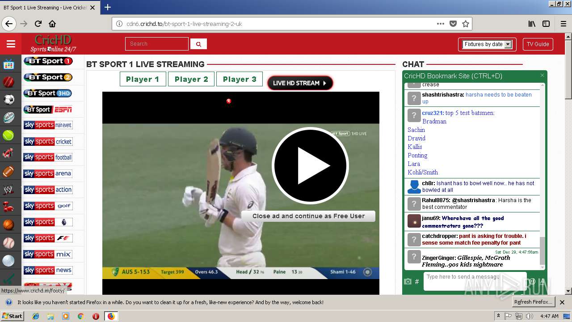The height and width of the screenshot is (322, 572).
Task: Play the BT Sport 1 video stream
Action: coord(310,165)
